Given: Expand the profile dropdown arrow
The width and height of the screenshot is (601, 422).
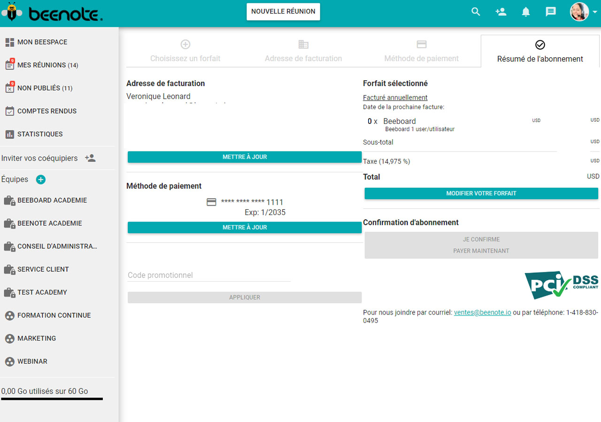Looking at the screenshot, I should pos(595,12).
